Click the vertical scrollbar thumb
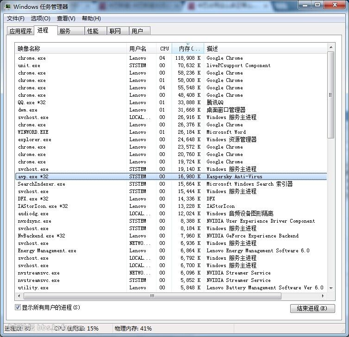 pyautogui.click(x=331, y=95)
